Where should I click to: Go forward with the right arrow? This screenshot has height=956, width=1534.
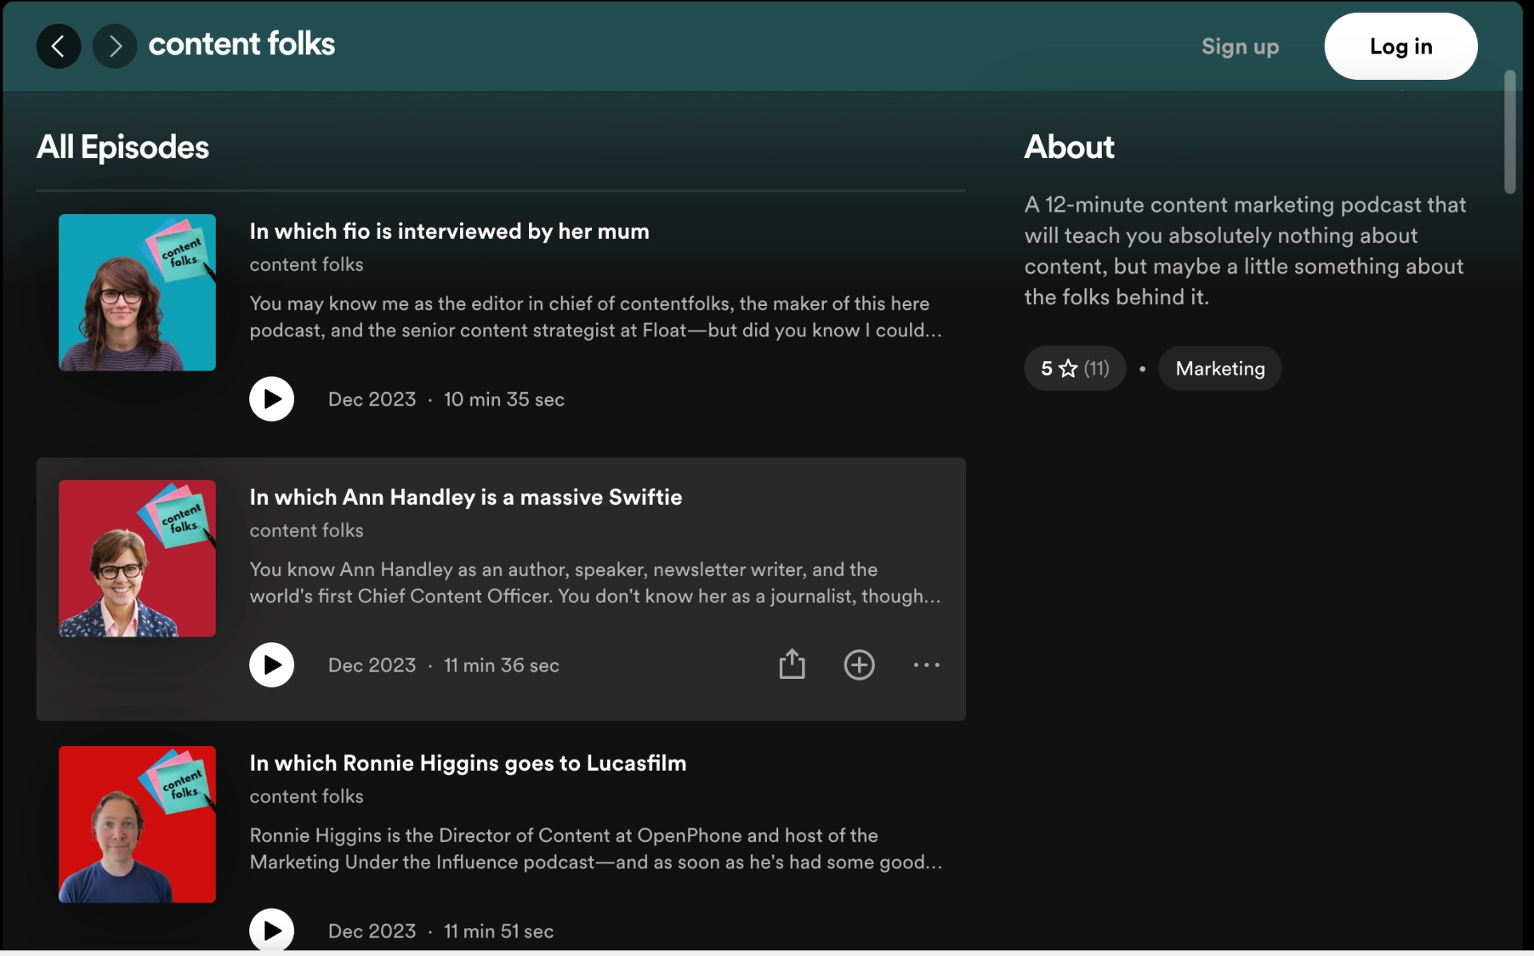(x=114, y=46)
